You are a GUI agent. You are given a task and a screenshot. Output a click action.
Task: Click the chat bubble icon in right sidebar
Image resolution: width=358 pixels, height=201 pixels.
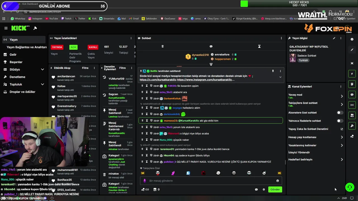pos(352,95)
